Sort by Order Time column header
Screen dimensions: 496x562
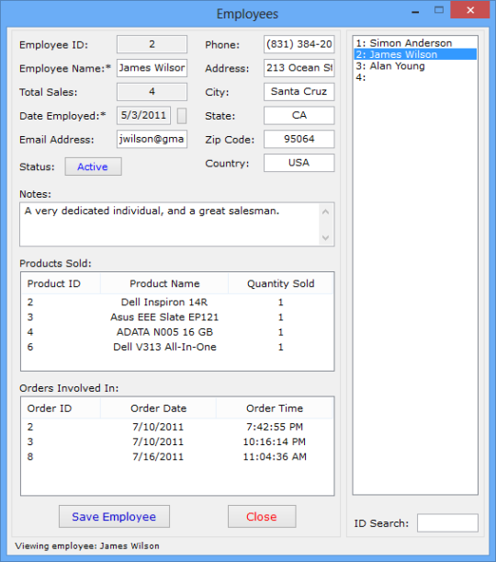(275, 408)
